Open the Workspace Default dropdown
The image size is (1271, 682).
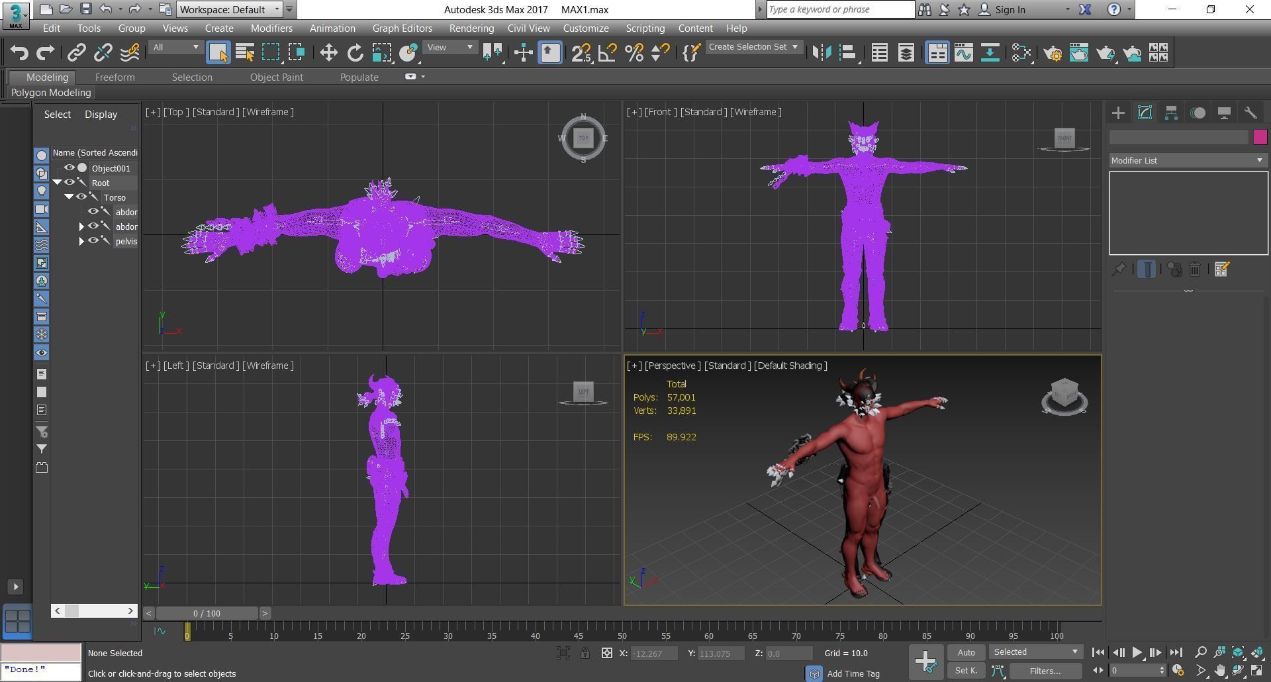[x=229, y=9]
